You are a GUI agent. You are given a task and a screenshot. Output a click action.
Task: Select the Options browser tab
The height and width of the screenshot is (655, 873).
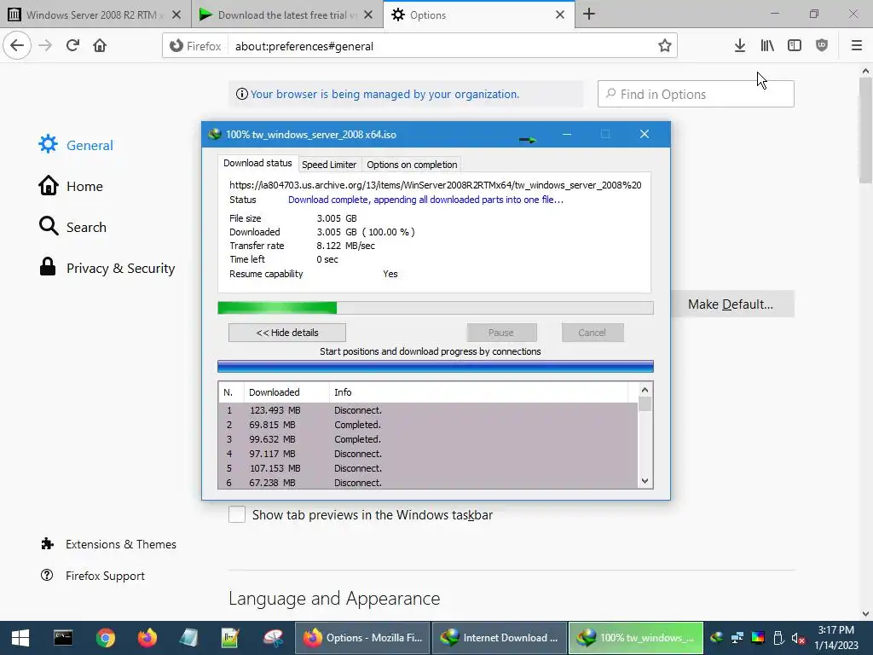pos(479,15)
